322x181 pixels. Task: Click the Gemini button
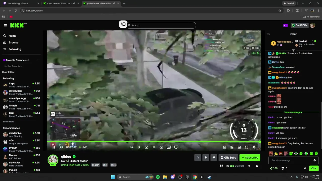[x=289, y=4]
